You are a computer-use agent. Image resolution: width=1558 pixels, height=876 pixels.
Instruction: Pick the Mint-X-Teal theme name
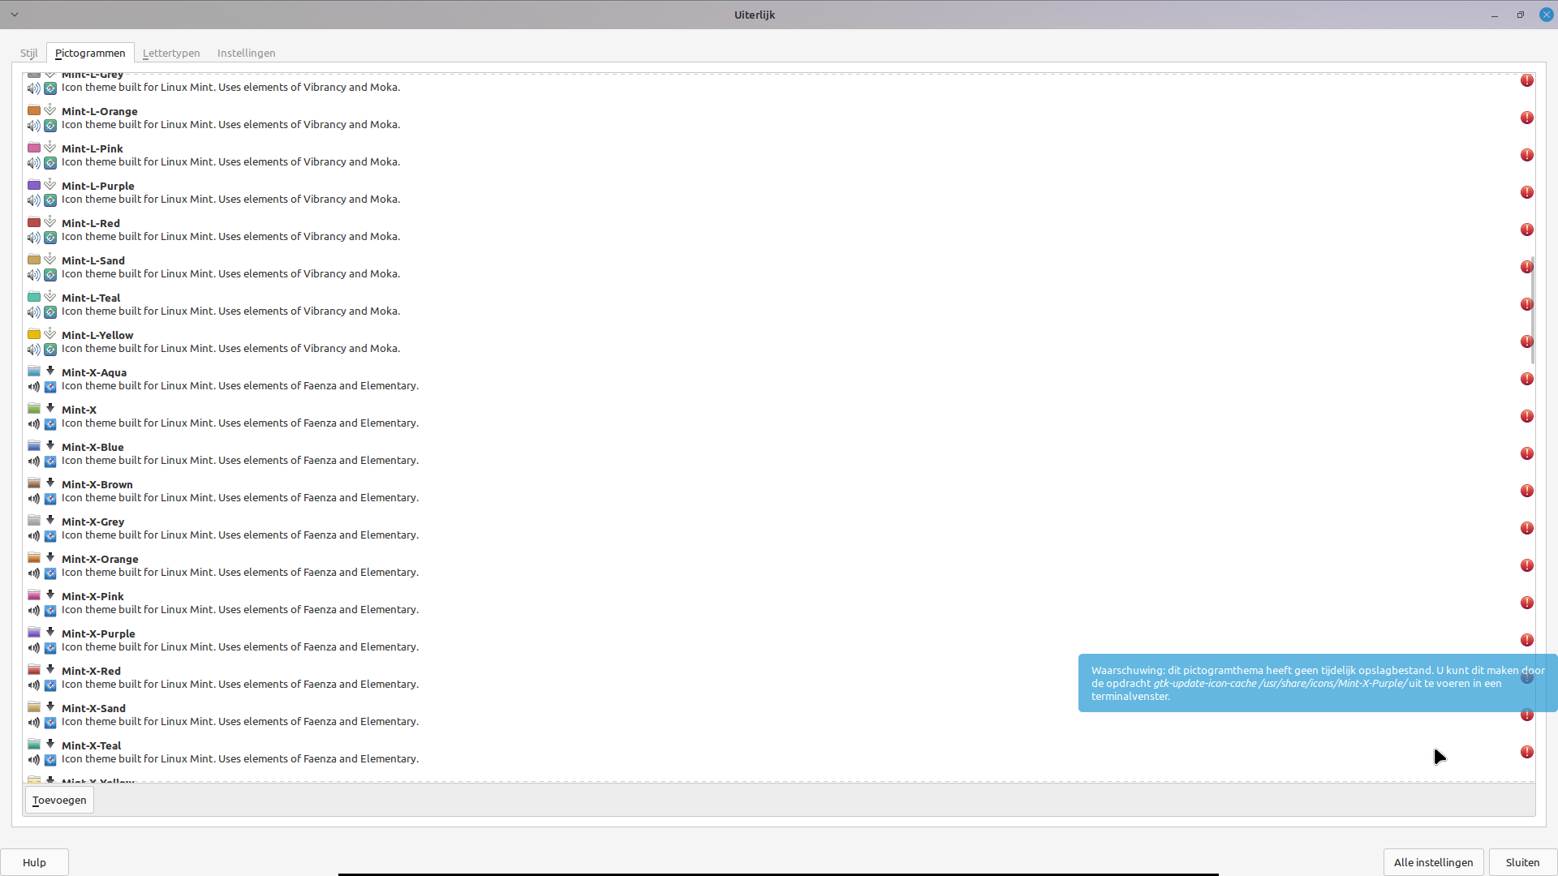pyautogui.click(x=92, y=745)
